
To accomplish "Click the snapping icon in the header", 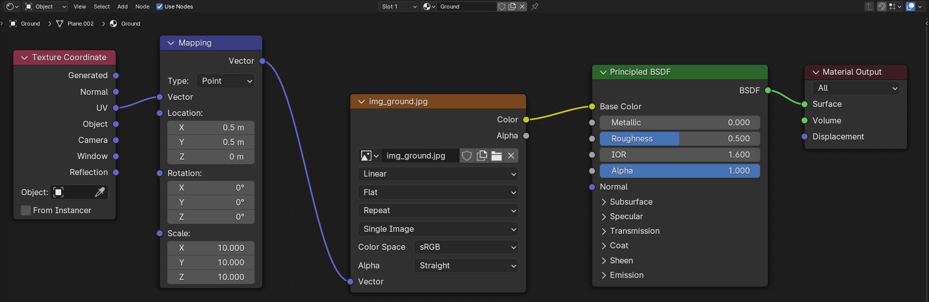I will (881, 7).
